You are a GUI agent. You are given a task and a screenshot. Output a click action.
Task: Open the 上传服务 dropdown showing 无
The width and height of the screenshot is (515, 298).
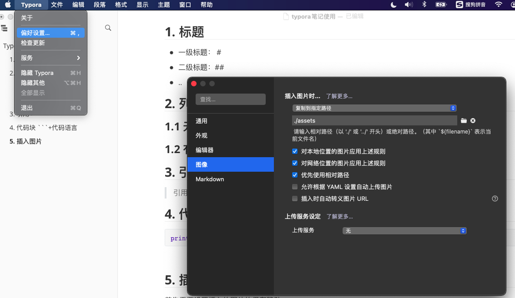coord(404,231)
